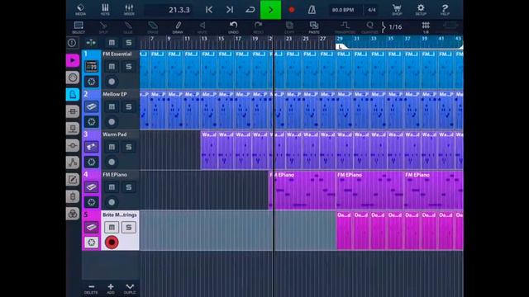This screenshot has height=297, width=529.
Task: Mute the Brite M...trings track
Action: 112,228
